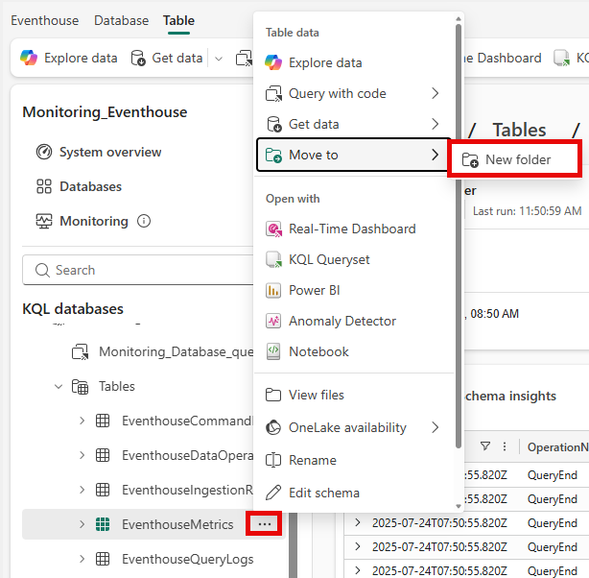Click the EventhouseMetrics green table icon
Screen dimensions: 589x578
point(103,524)
